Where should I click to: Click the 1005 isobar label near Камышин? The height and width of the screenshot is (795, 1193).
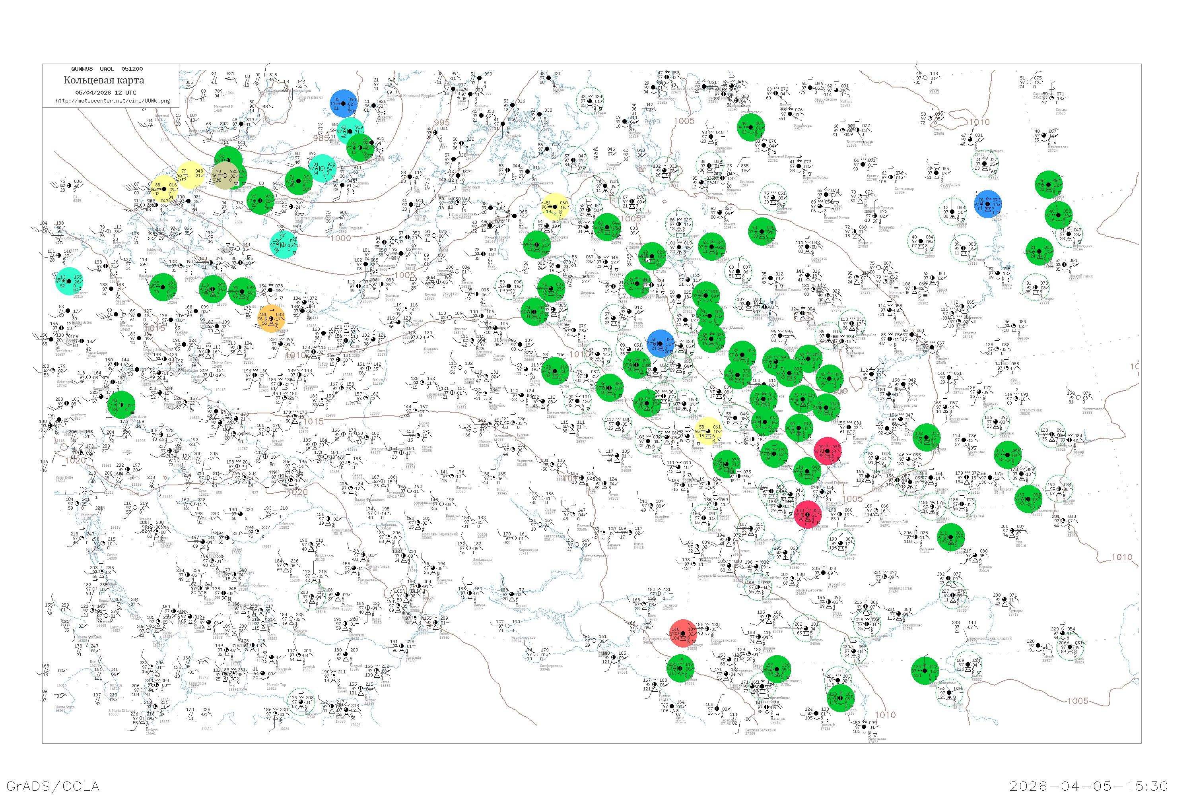tap(852, 498)
